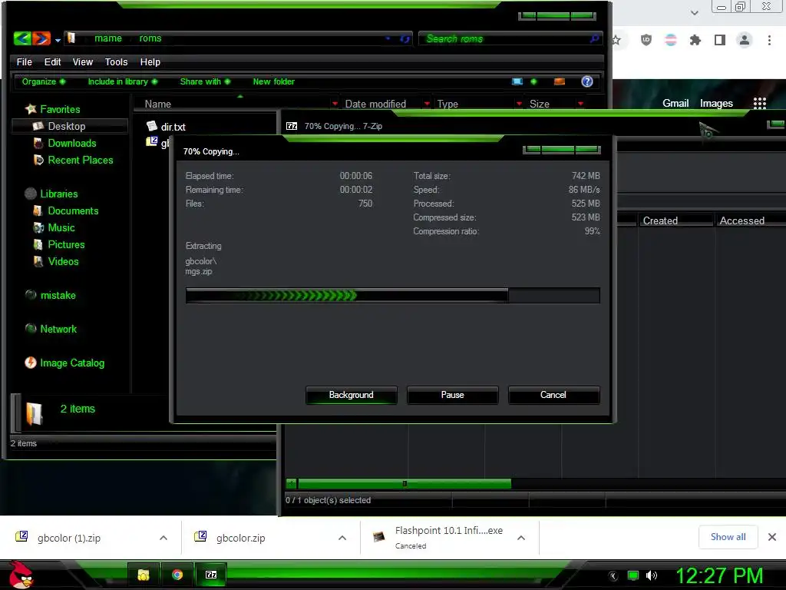The width and height of the screenshot is (786, 590).
Task: Toggle the preview pane icon
Action: point(560,81)
